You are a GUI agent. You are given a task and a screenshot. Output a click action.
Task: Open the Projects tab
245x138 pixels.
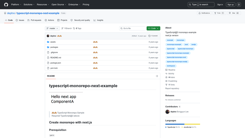point(62,20)
